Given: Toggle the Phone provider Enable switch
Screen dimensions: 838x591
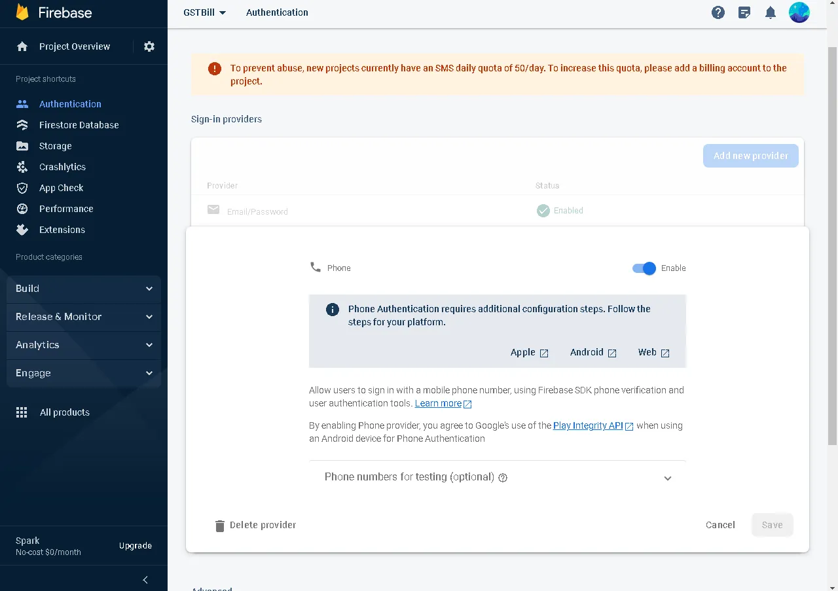Looking at the screenshot, I should [644, 268].
